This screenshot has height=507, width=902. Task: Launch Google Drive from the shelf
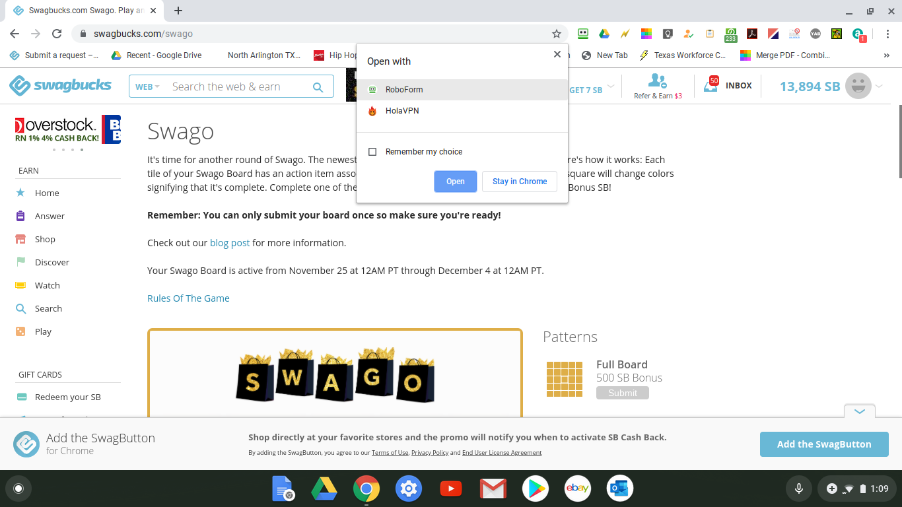click(x=324, y=489)
